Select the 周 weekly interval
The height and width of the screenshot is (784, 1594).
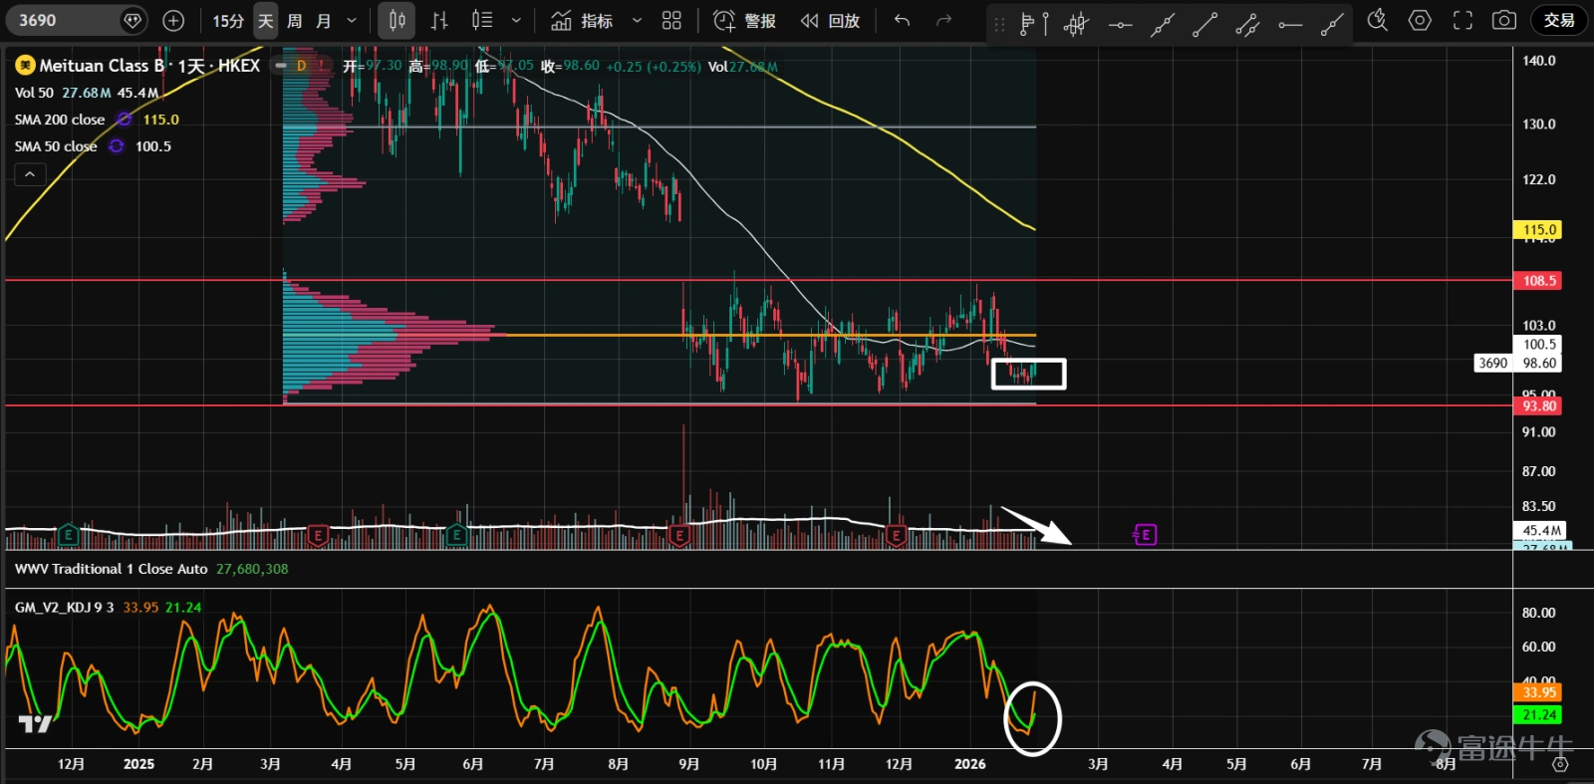point(295,20)
